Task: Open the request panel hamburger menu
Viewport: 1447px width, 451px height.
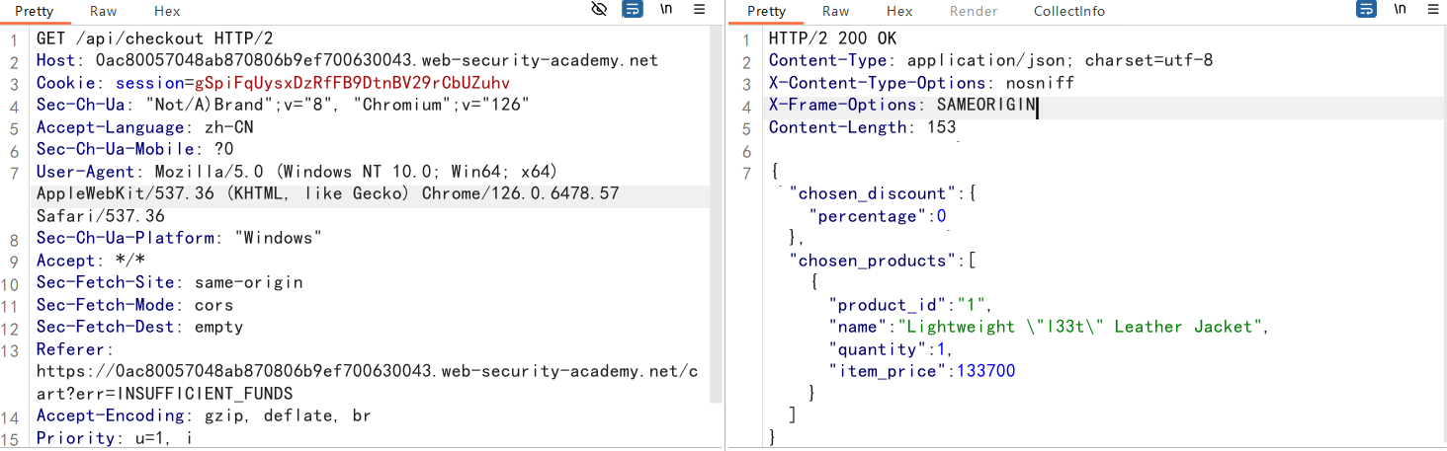Action: pyautogui.click(x=700, y=10)
